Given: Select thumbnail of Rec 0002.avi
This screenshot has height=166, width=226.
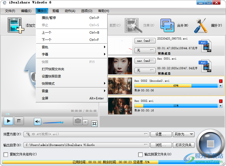Looking at the screenshot, I should pos(120,106).
